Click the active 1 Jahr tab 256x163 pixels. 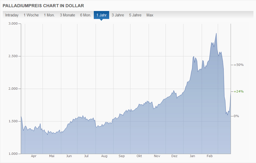point(101,15)
